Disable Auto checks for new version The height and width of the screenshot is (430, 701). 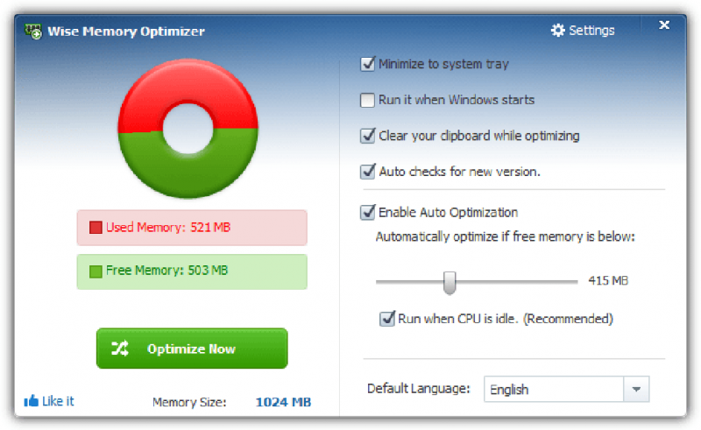(368, 172)
